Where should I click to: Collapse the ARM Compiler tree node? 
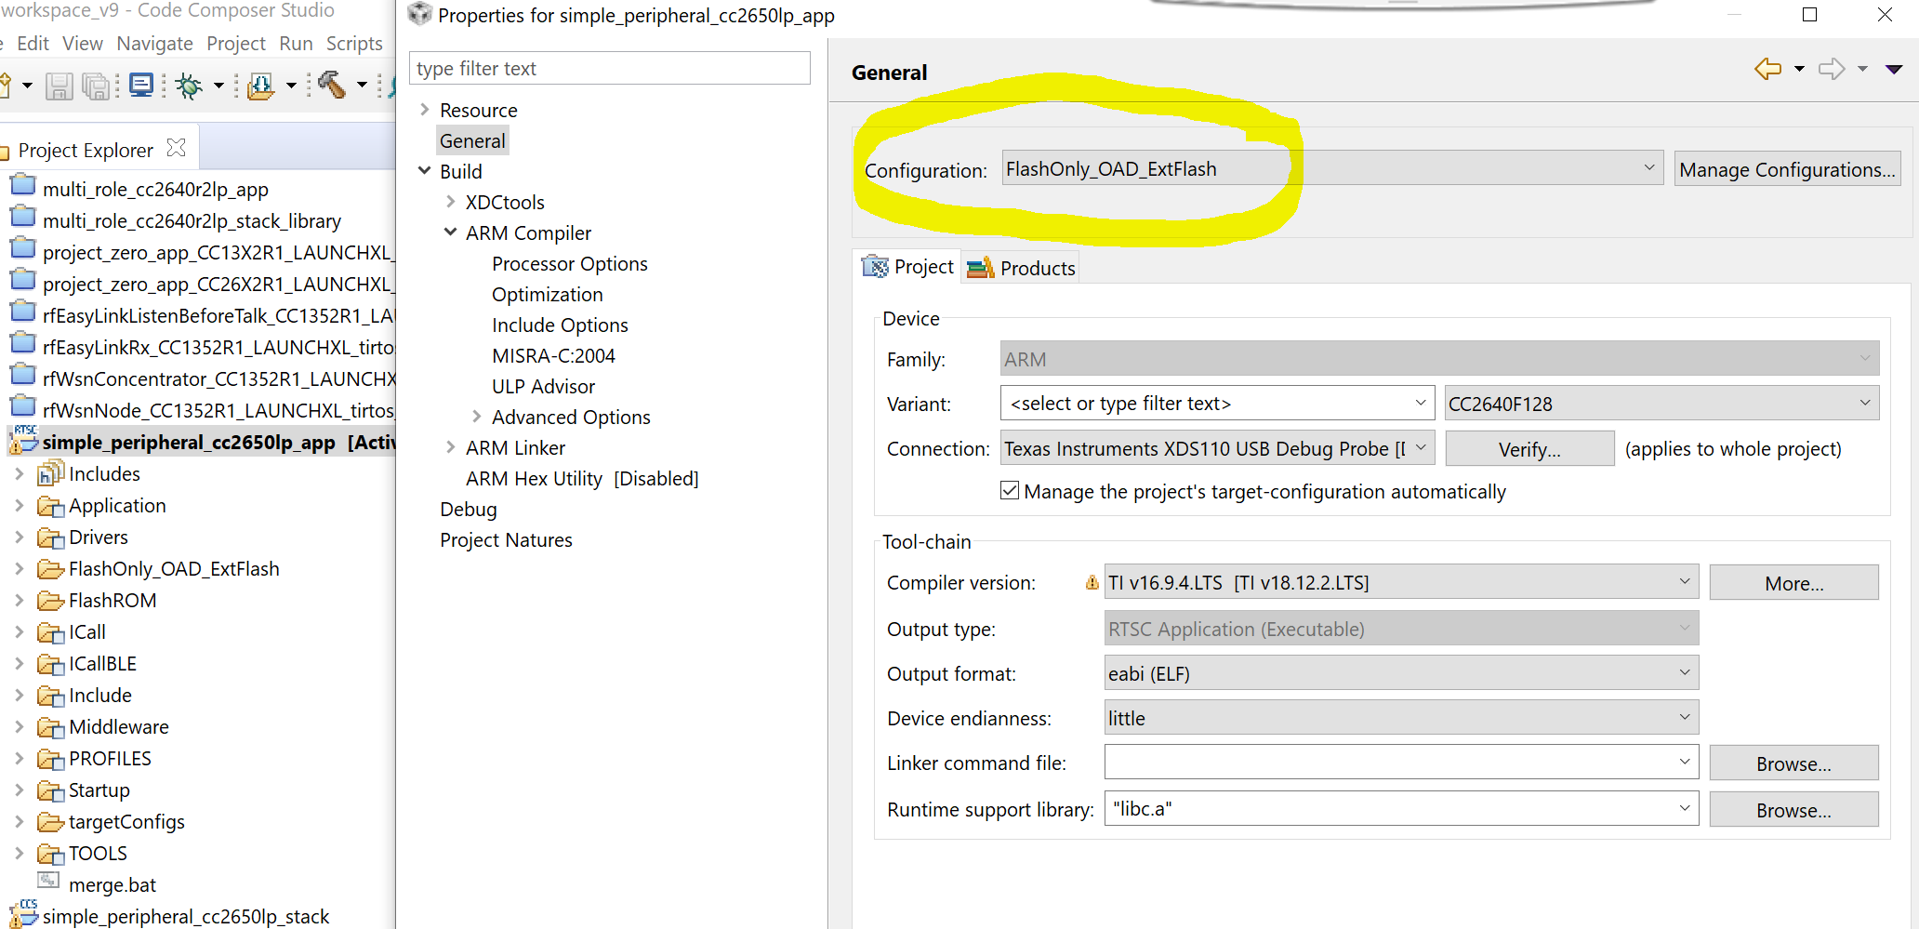(451, 232)
